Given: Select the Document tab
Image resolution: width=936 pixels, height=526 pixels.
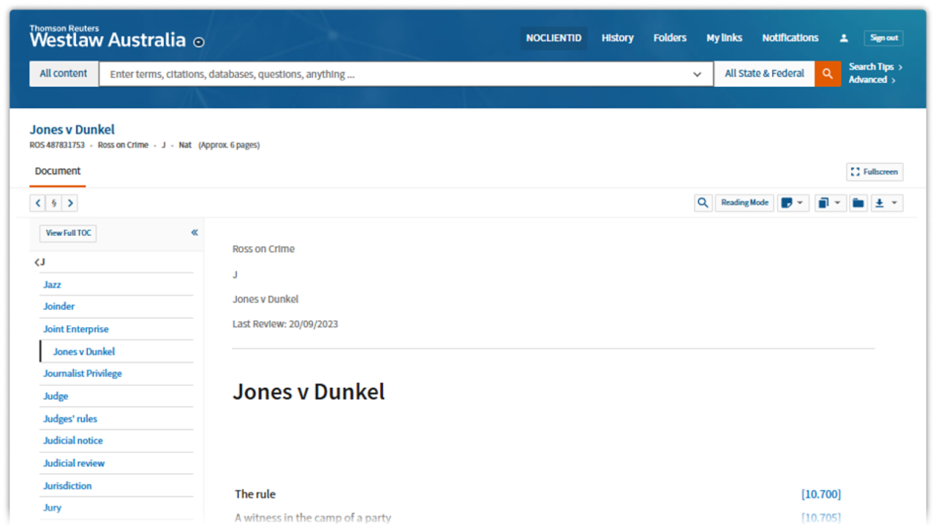Looking at the screenshot, I should (x=58, y=171).
